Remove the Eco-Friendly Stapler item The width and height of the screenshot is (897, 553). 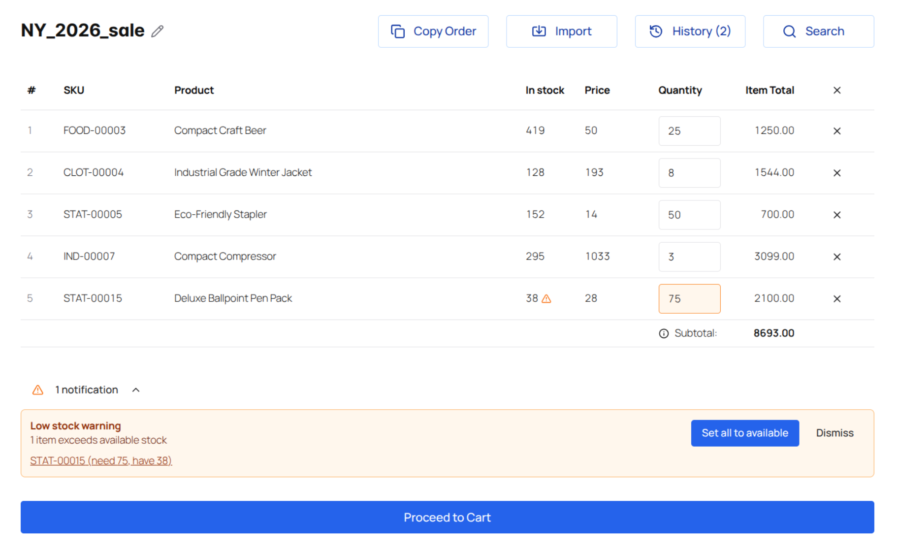(836, 215)
